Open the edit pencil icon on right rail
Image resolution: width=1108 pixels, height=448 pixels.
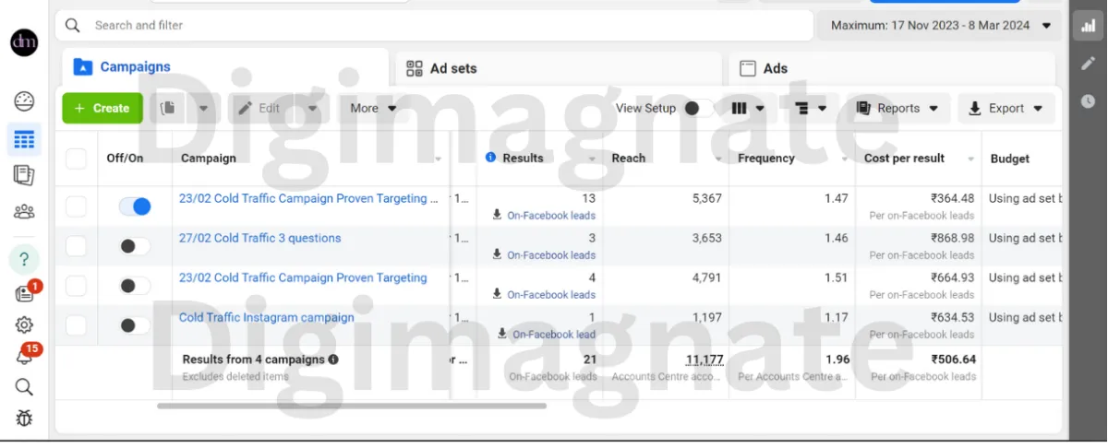[1089, 63]
